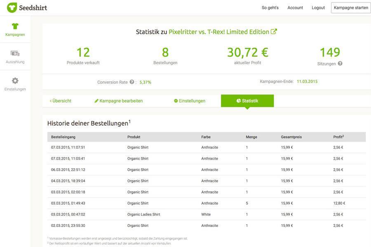Select the order dated 06.03.2015, 22:51:12

click(x=207, y=170)
